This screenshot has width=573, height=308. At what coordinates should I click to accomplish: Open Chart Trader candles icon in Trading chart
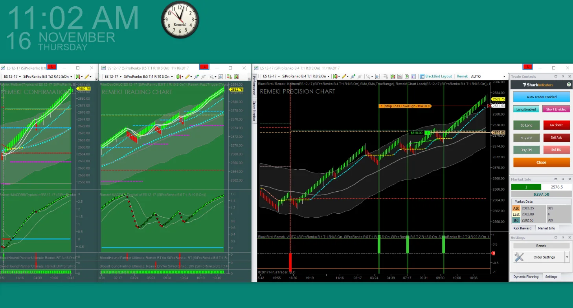point(237,77)
